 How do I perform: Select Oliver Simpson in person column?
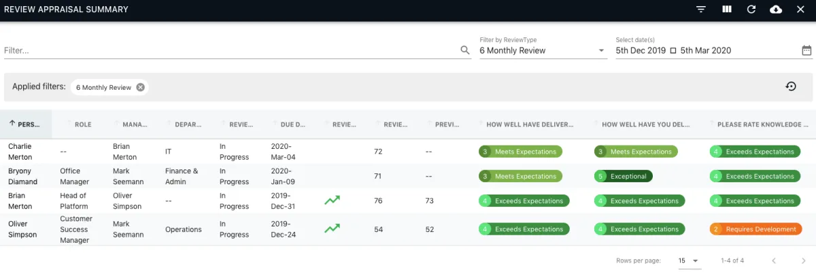pyautogui.click(x=22, y=229)
